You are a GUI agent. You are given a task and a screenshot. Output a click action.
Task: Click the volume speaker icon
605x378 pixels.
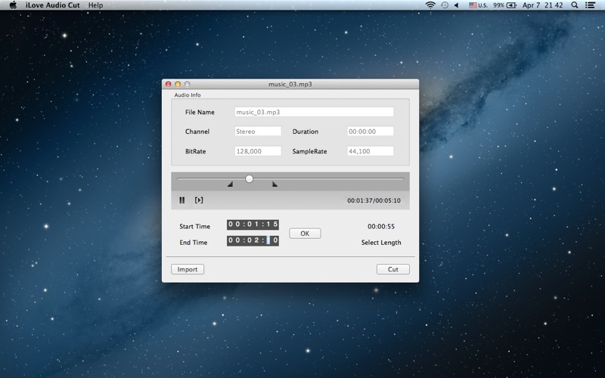pos(458,5)
